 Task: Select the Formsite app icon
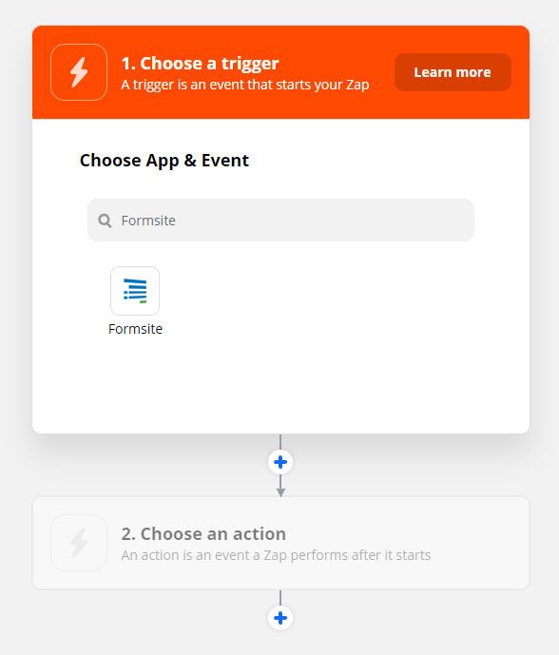click(x=135, y=291)
